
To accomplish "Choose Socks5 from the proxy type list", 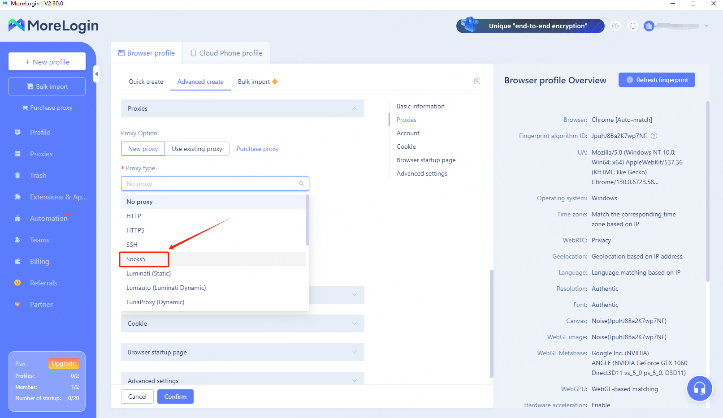I will [x=136, y=259].
